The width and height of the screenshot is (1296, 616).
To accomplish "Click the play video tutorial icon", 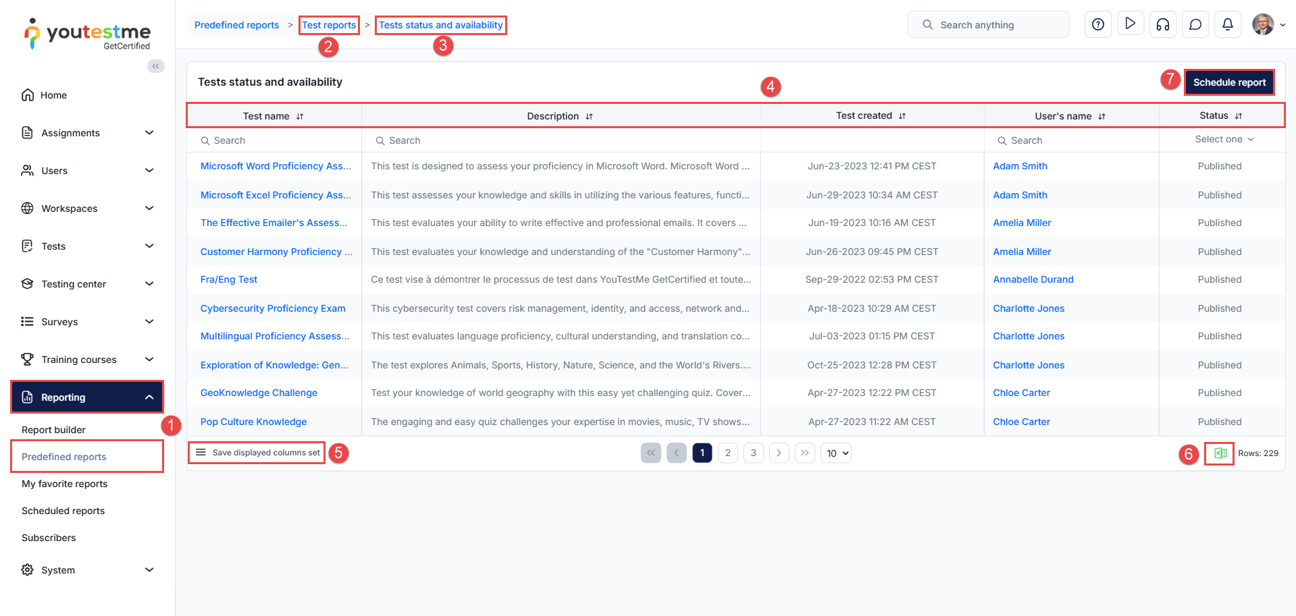I will pos(1130,24).
